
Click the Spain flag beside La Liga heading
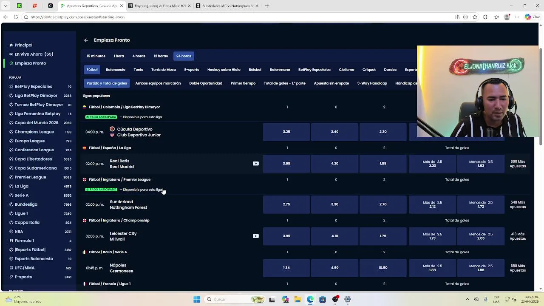point(84,148)
